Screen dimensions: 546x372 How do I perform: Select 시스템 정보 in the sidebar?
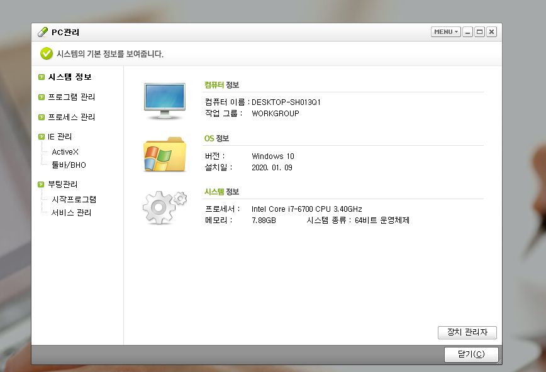pos(70,77)
